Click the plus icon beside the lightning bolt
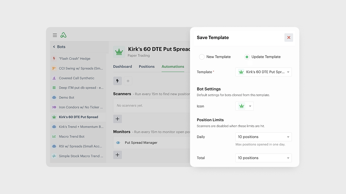Image resolution: width=346 pixels, height=194 pixels. pyautogui.click(x=128, y=81)
